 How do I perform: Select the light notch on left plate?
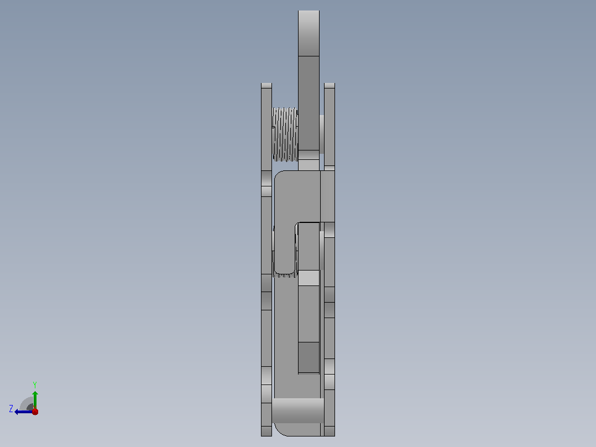[266, 191]
